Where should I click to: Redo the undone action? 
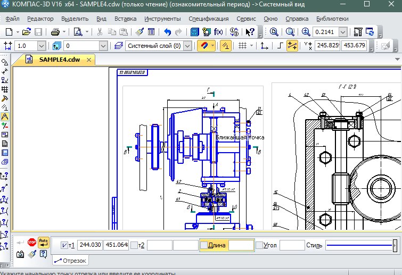178,32
